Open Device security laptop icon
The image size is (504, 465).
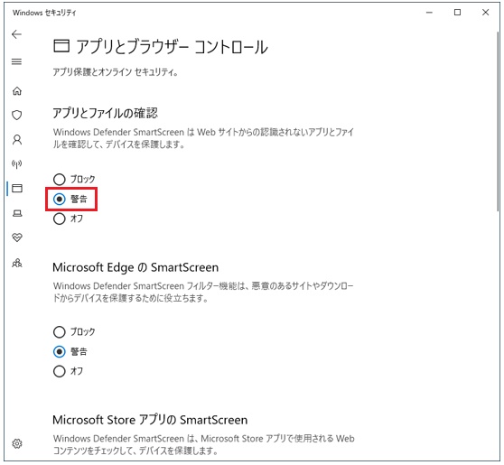[17, 213]
